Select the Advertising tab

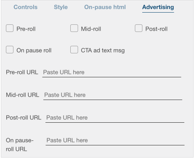point(158,7)
